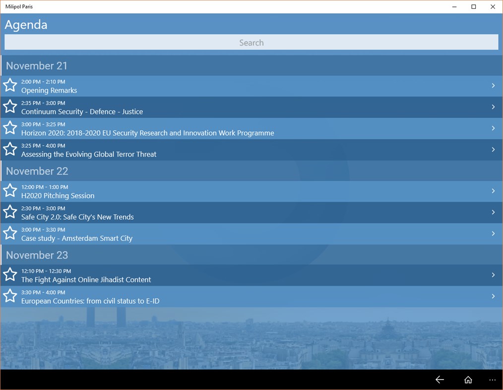Favorite the H2020 Pitching Session star
The height and width of the screenshot is (390, 503).
click(x=10, y=190)
